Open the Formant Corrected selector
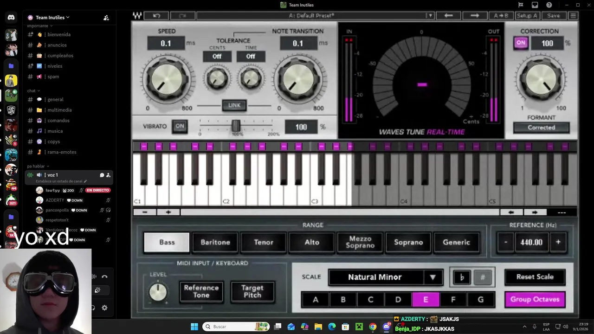The width and height of the screenshot is (594, 334). [x=541, y=128]
